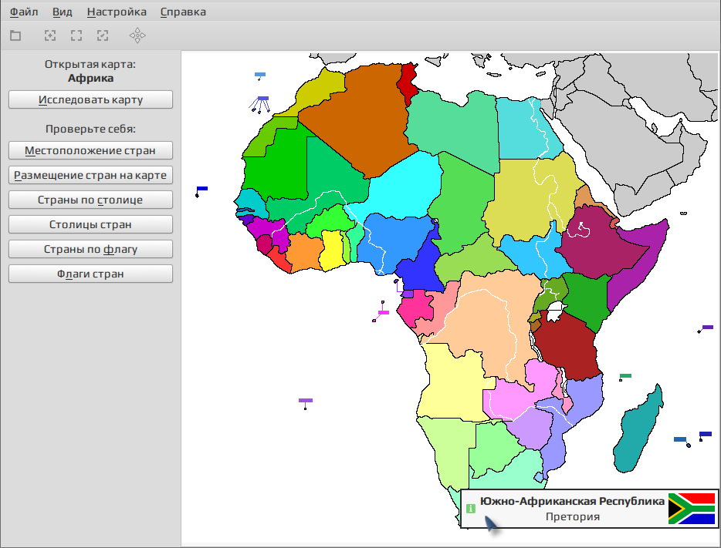Click the Исследовать карту button

(x=90, y=99)
